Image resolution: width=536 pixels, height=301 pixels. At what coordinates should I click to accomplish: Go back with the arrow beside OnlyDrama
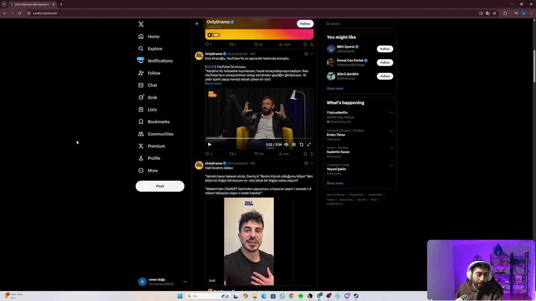(x=197, y=24)
